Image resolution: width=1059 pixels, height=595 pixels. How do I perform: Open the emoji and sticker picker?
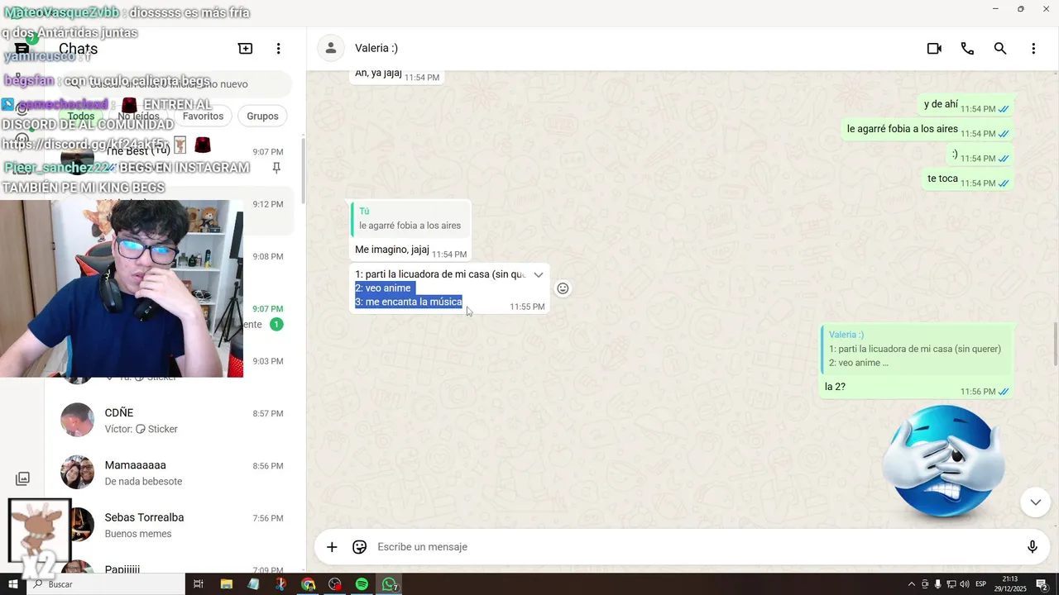click(360, 547)
